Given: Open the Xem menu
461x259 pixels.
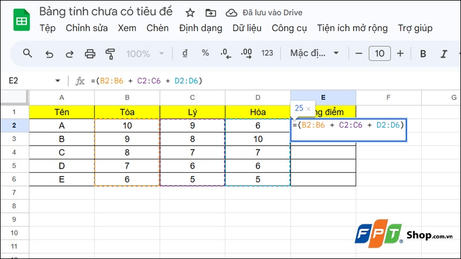Looking at the screenshot, I should click(x=127, y=28).
